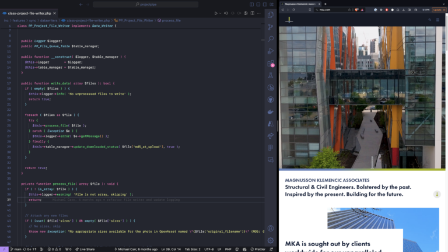
Task: Close the class-project-file-writer.php tab
Action: (54, 13)
